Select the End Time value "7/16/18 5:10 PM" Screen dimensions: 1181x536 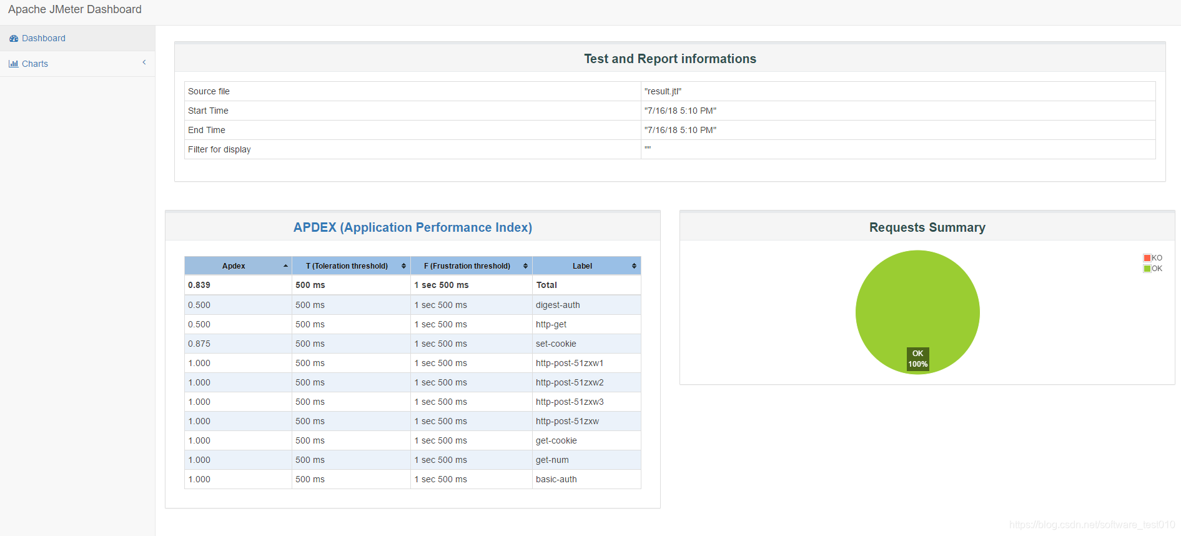tap(681, 130)
